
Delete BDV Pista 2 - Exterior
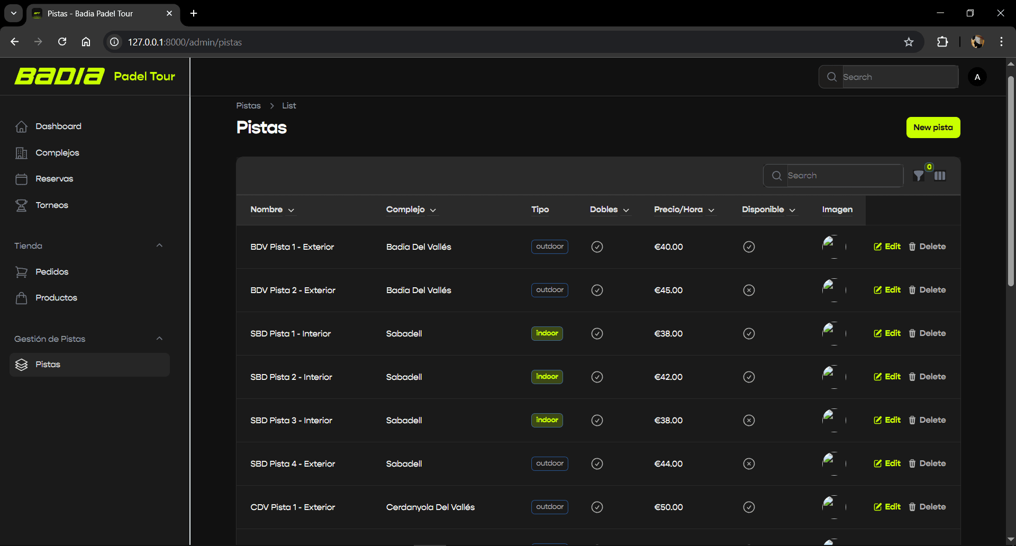click(927, 290)
